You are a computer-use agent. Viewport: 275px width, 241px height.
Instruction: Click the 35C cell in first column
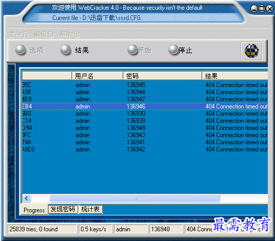[x=27, y=85]
